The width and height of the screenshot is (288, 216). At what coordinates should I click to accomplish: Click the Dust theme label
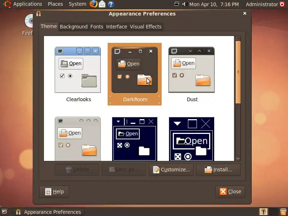tap(192, 99)
